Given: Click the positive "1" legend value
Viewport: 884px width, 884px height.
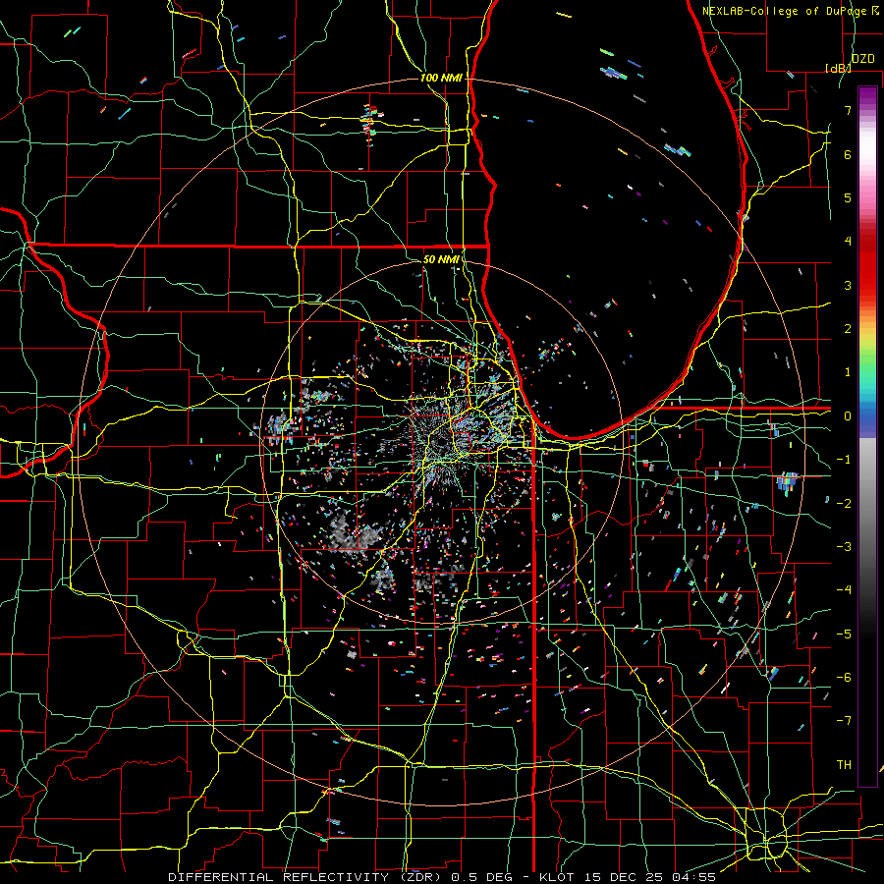Looking at the screenshot, I should point(848,372).
